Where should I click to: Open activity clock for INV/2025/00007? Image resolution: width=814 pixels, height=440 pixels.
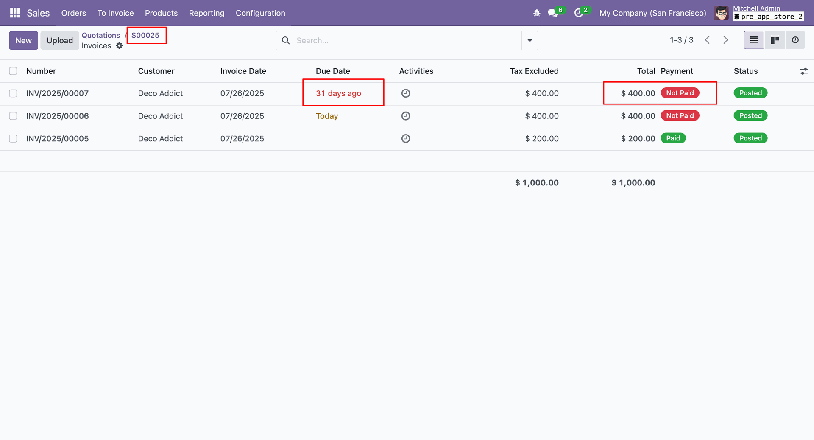406,93
